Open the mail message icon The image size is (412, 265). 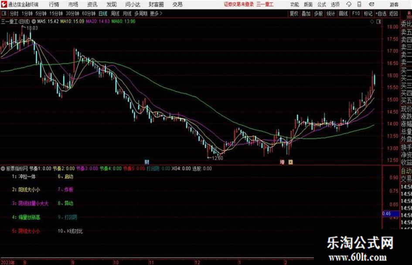point(371,4)
